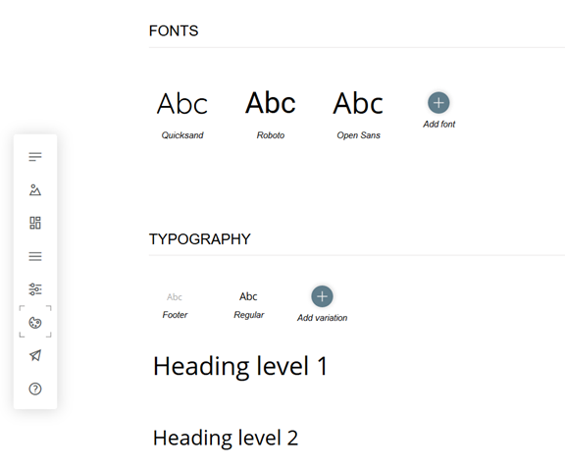Select the palette theme icon
565x468 pixels.
[35, 323]
